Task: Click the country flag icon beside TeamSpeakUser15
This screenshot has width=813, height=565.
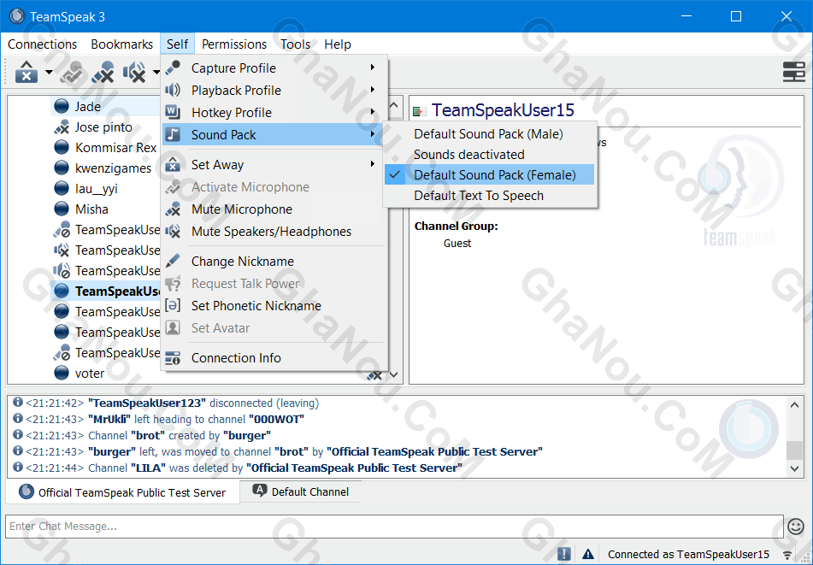Action: click(419, 111)
